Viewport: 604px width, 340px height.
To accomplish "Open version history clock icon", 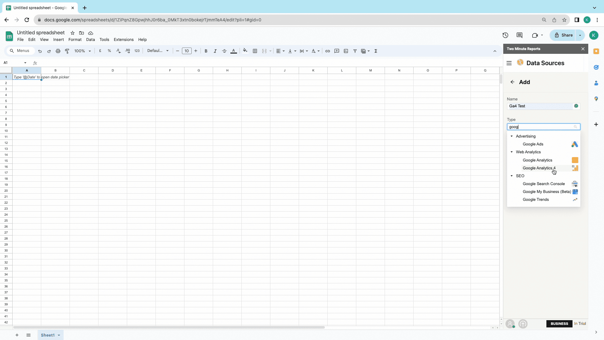I will [x=505, y=35].
